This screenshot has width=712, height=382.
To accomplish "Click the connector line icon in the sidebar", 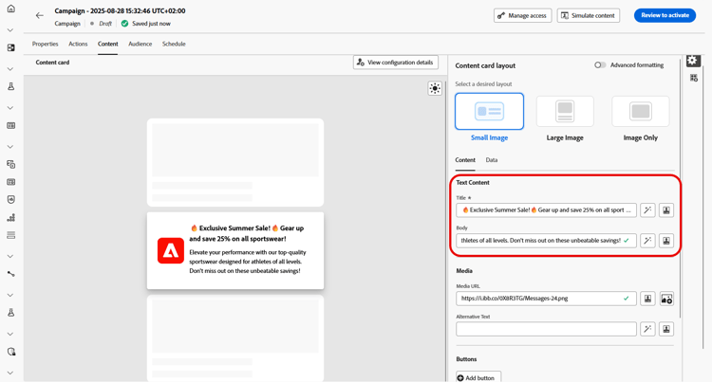I will tap(10, 274).
